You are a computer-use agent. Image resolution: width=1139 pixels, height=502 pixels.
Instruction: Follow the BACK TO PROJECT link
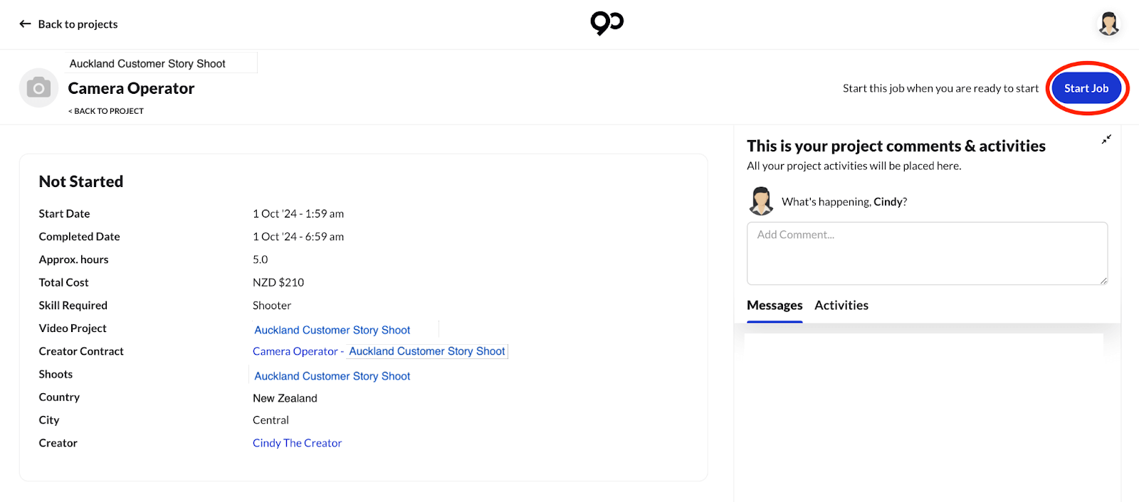coord(106,111)
